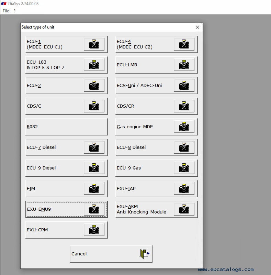Select the ECU-9 Gas unit label
Viewport: 271px width, 275px height.
click(129, 168)
